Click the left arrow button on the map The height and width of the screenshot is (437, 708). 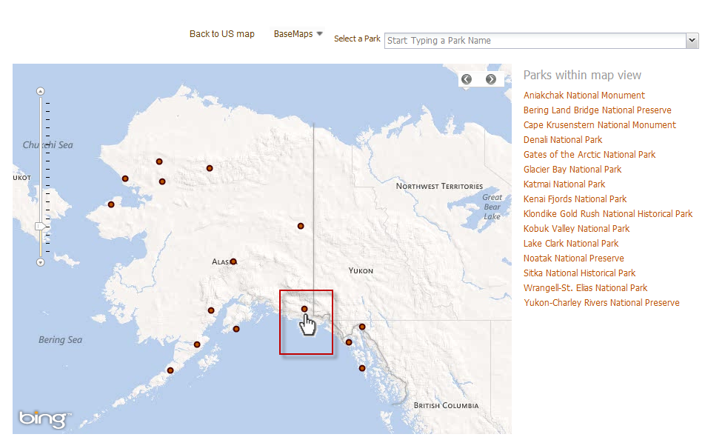pos(466,79)
